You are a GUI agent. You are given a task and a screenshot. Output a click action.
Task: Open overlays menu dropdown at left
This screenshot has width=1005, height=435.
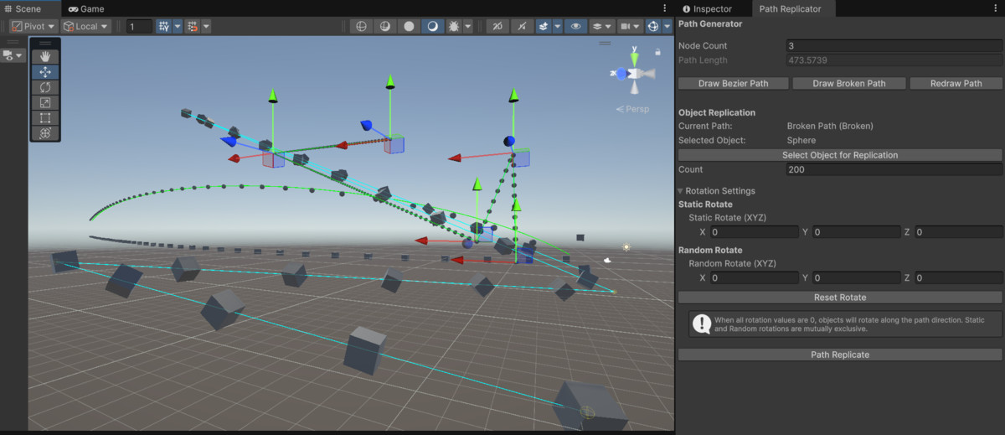click(x=13, y=55)
